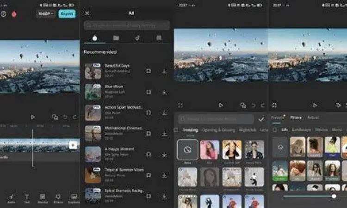The height and width of the screenshot is (208, 347).
Task: Tap the red flame icon beside help
Action: (x=14, y=14)
